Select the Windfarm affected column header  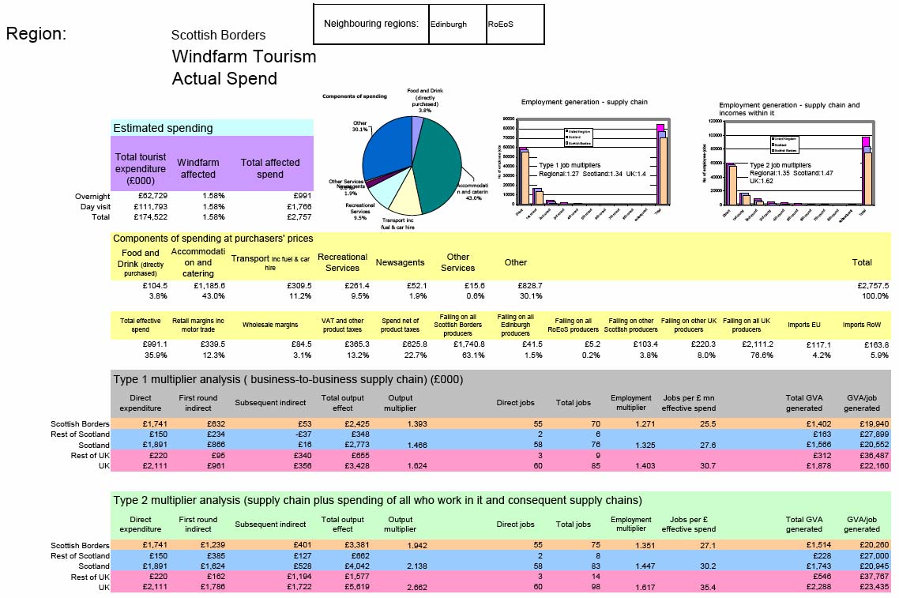197,168
